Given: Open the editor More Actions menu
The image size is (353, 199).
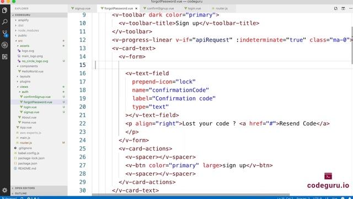Looking at the screenshot, I should tap(351, 8).
